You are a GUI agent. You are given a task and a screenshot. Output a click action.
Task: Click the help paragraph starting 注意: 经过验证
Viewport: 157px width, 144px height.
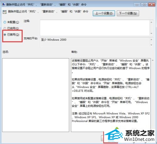point(111,117)
